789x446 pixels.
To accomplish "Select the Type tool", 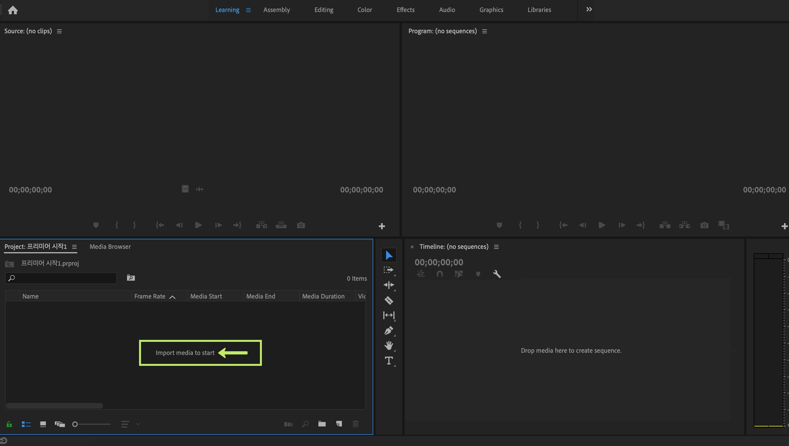I will click(389, 361).
